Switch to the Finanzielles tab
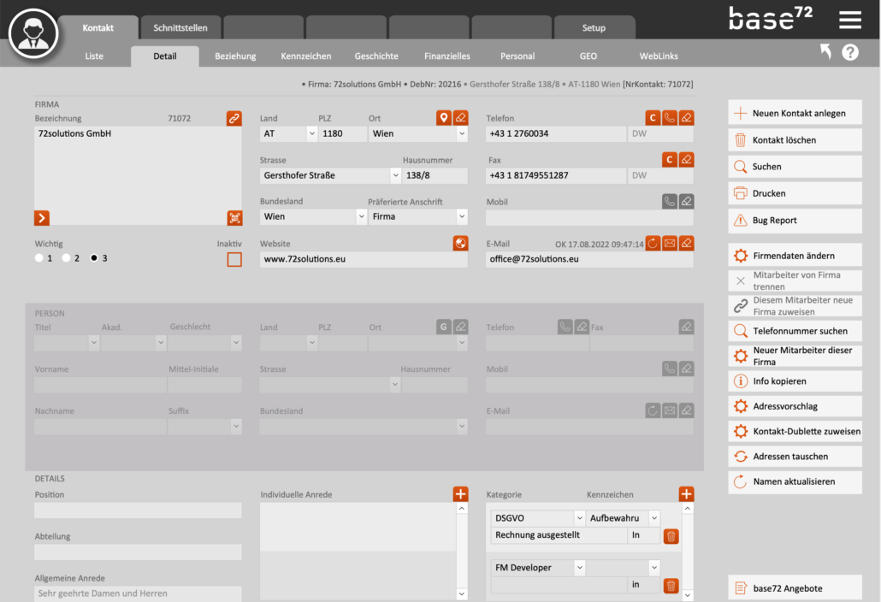The width and height of the screenshot is (881, 602). tap(446, 56)
